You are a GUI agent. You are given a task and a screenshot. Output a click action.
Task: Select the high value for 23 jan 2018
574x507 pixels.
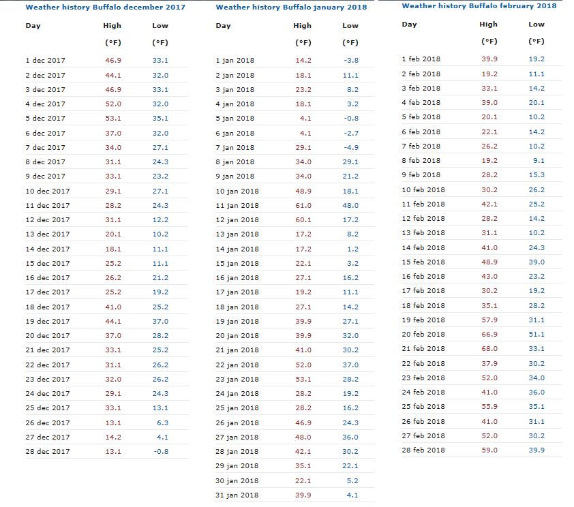tap(303, 380)
